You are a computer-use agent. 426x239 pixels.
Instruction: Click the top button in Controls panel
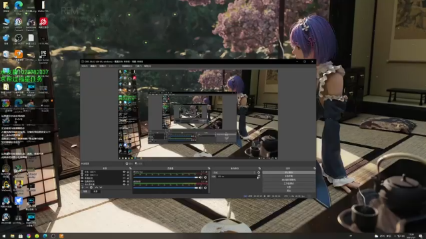coord(288,173)
